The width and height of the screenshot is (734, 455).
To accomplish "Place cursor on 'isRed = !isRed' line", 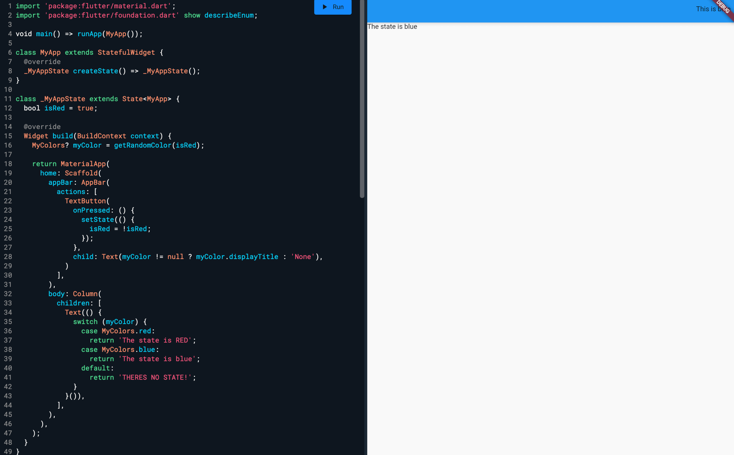I will 120,229.
